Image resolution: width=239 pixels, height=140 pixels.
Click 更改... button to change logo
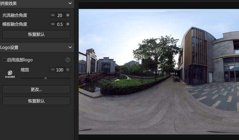coord(37,89)
